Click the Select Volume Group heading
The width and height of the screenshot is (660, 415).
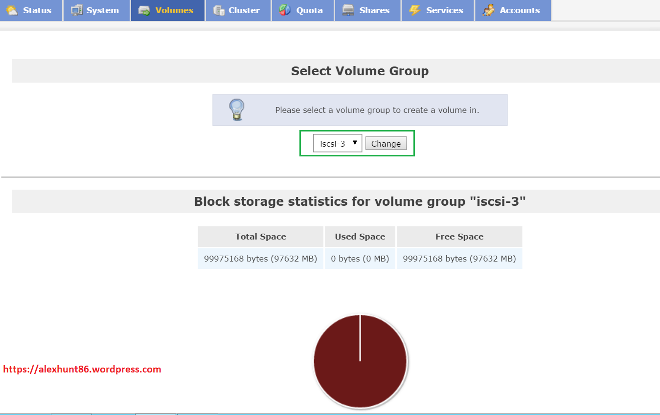(360, 71)
